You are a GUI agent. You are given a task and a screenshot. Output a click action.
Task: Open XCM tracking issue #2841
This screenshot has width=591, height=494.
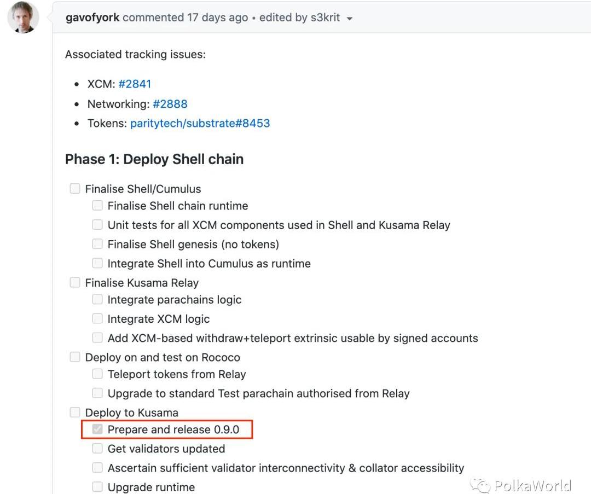(135, 84)
